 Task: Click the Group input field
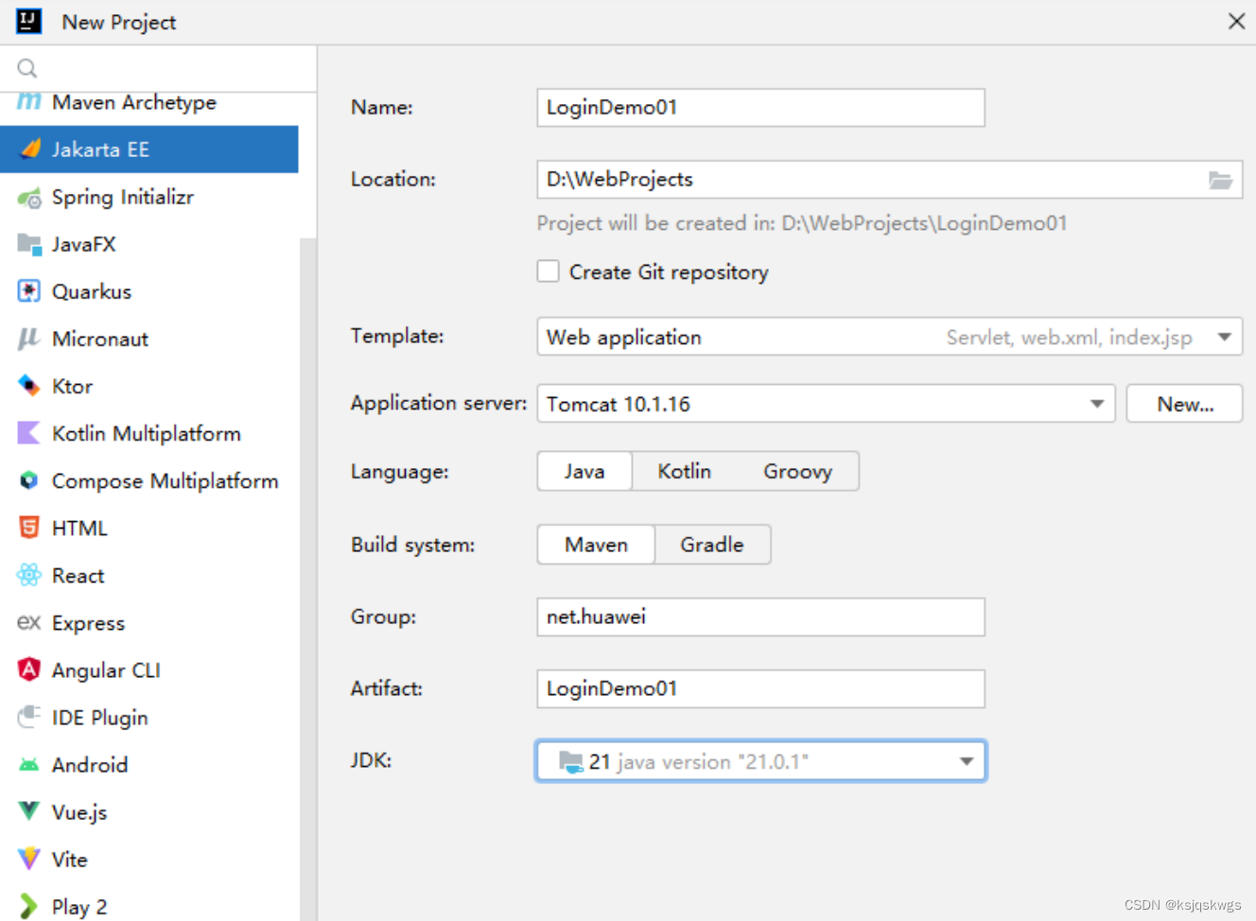(760, 617)
